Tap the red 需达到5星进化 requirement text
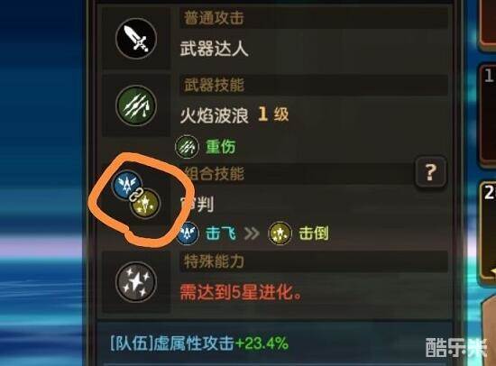 coord(241,292)
